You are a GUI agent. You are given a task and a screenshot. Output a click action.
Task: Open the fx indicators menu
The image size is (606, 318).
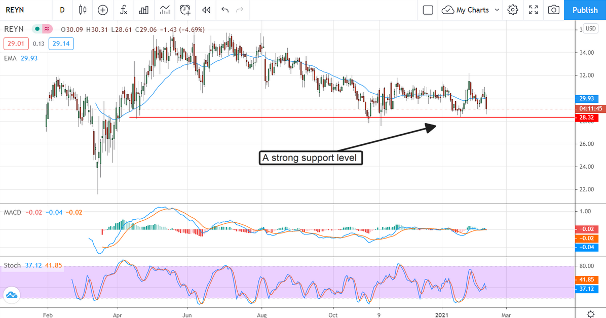tap(123, 10)
